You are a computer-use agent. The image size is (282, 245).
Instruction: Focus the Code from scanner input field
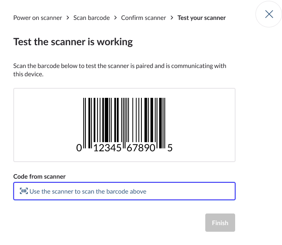(x=124, y=192)
